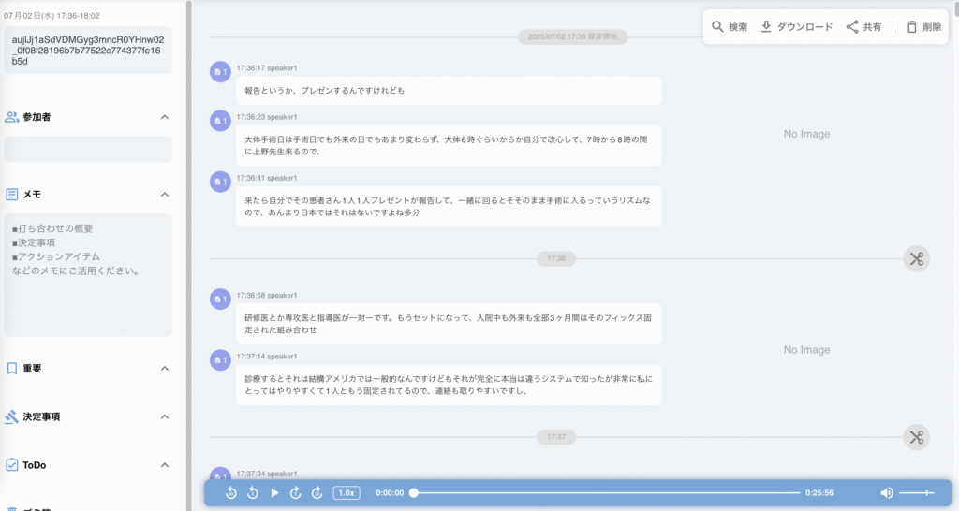The height and width of the screenshot is (511, 959).
Task: Click scissors icon at 17:36 divider
Action: (x=916, y=258)
